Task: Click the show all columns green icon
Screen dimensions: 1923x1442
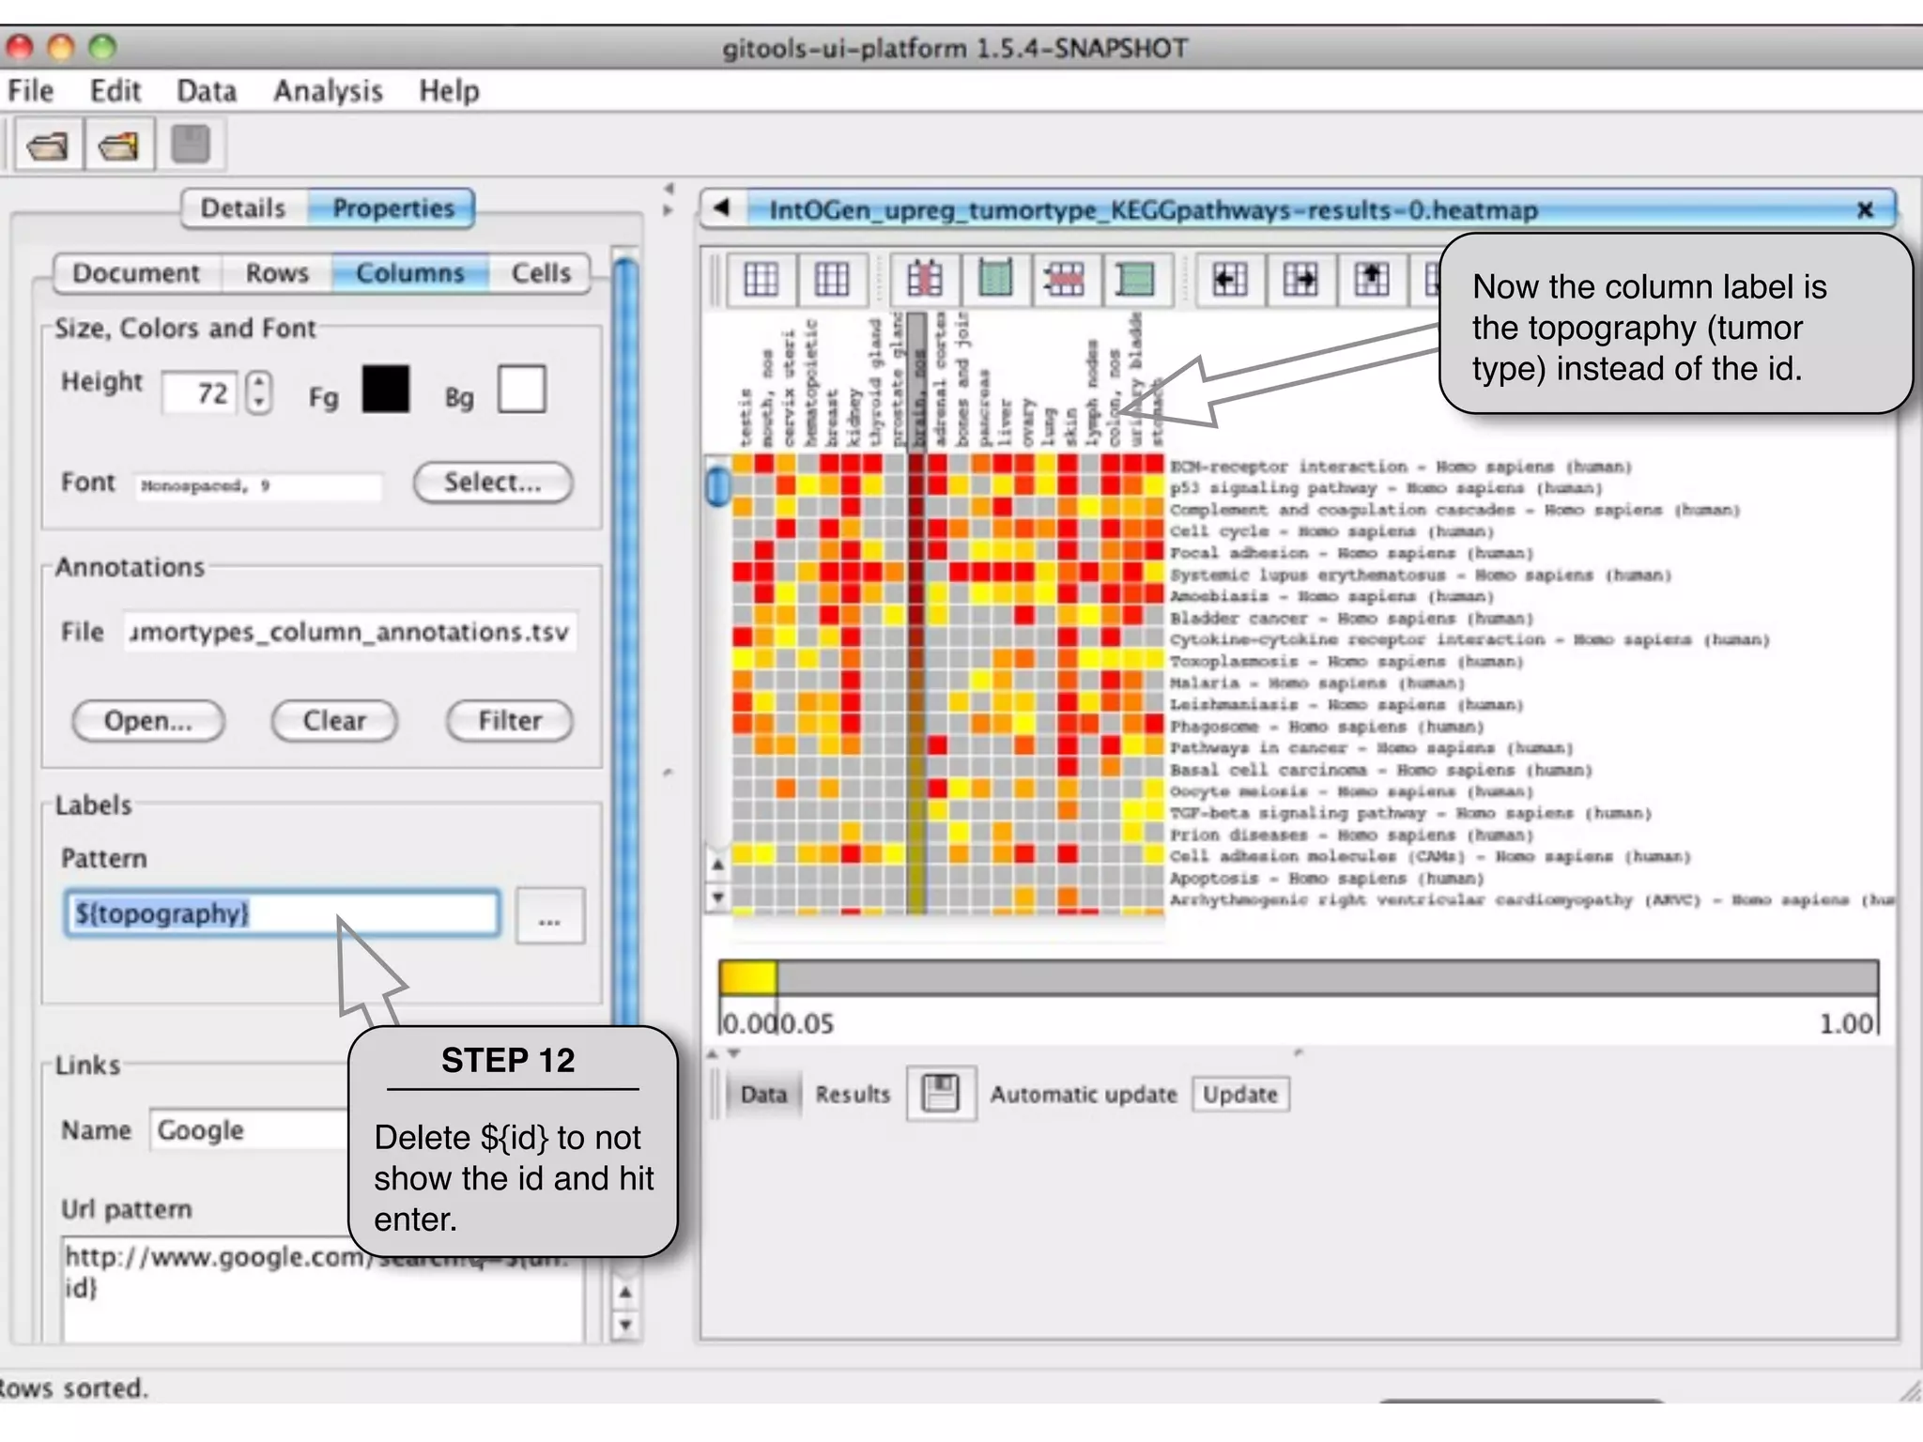Action: [x=994, y=279]
